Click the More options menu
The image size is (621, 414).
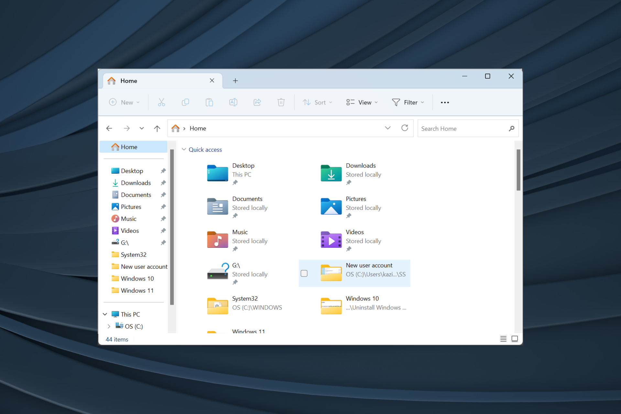pos(445,102)
